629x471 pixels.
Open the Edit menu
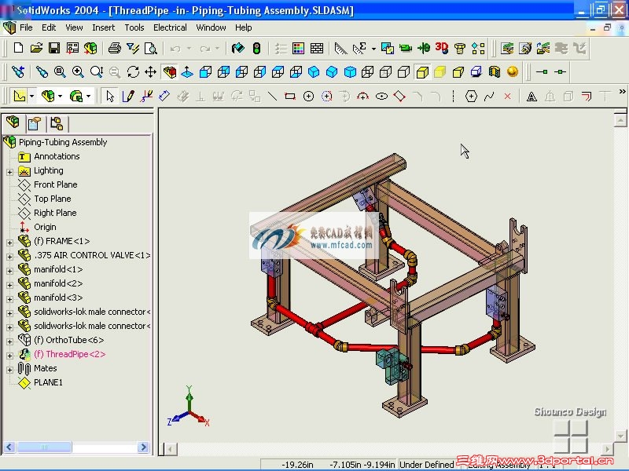[x=49, y=27]
